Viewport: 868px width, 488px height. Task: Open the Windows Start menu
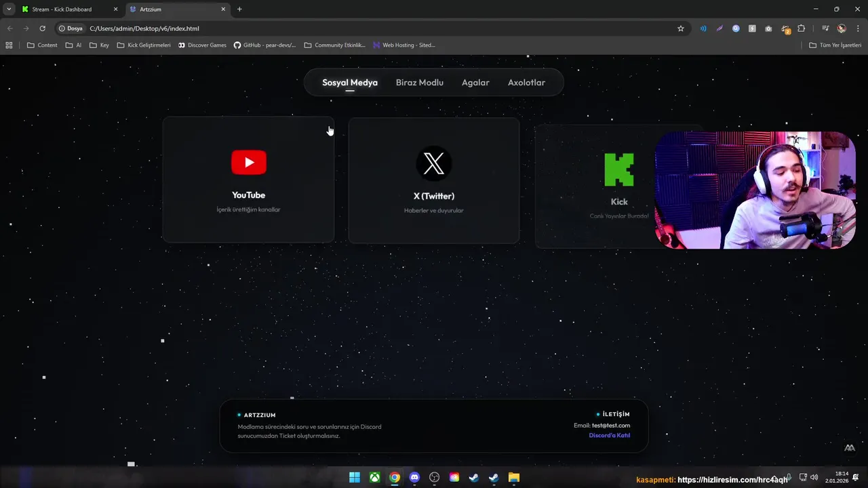point(355,477)
